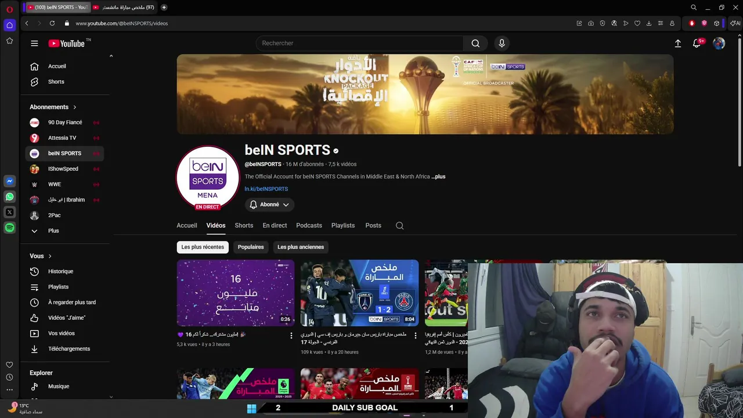Open the ln.ki/beINSPORTS link
The image size is (743, 418).
click(x=266, y=189)
